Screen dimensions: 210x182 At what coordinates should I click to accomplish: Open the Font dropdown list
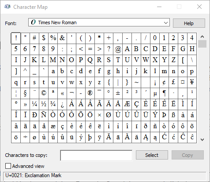[99, 22]
